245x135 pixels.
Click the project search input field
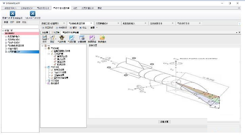pos(20,27)
